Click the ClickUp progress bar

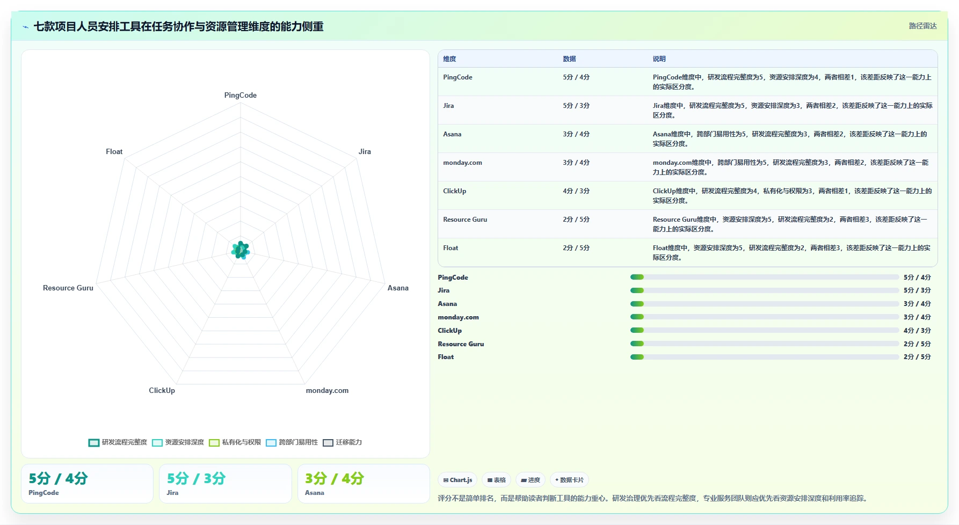click(x=765, y=330)
